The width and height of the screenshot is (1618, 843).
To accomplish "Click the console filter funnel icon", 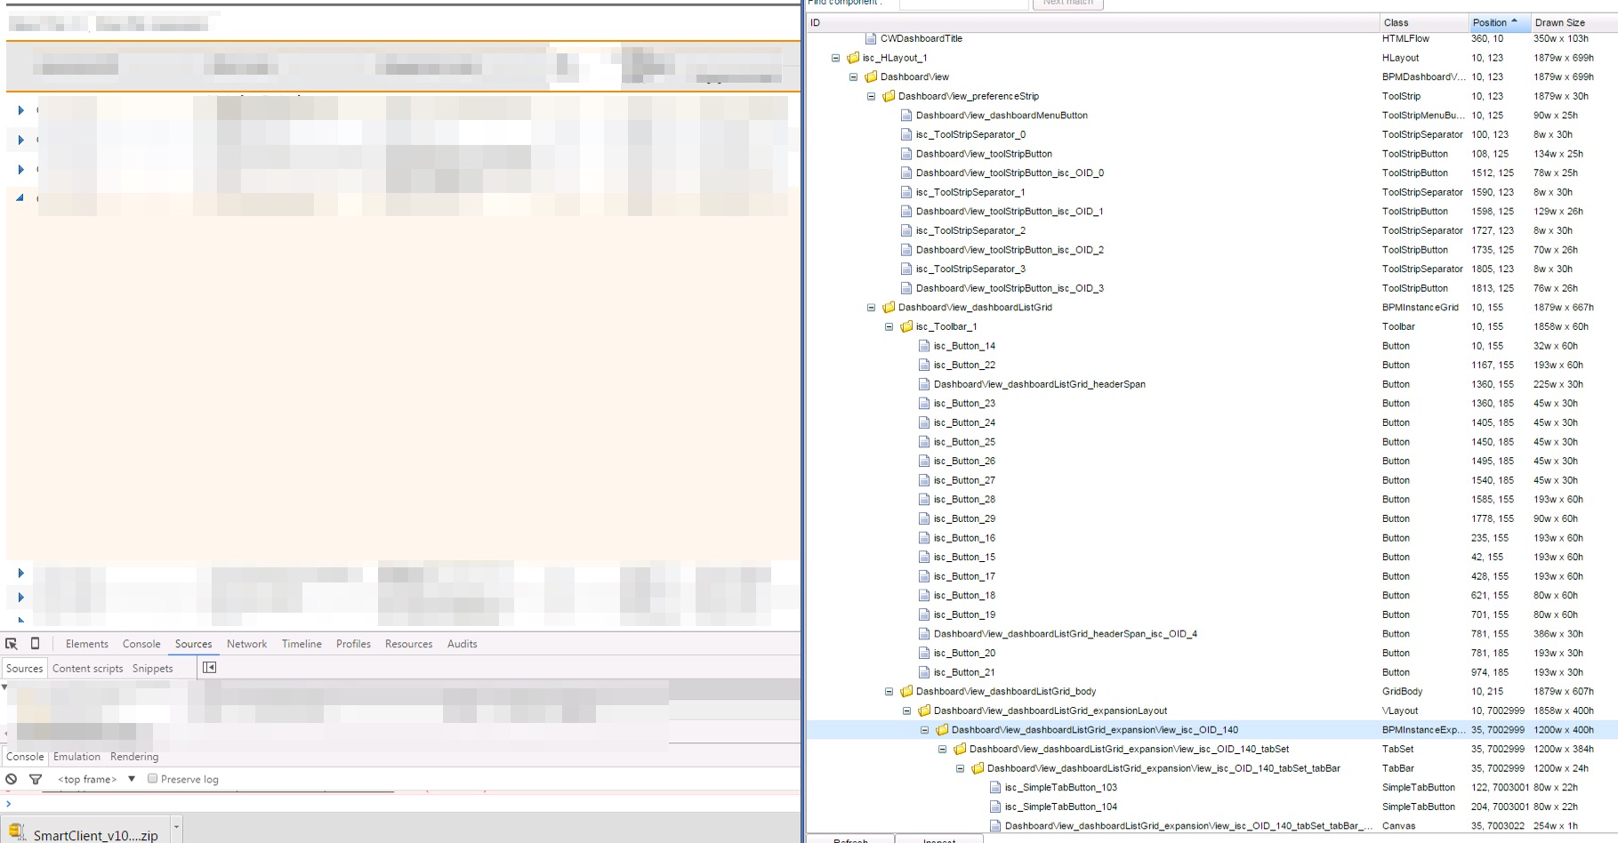I will (x=36, y=779).
